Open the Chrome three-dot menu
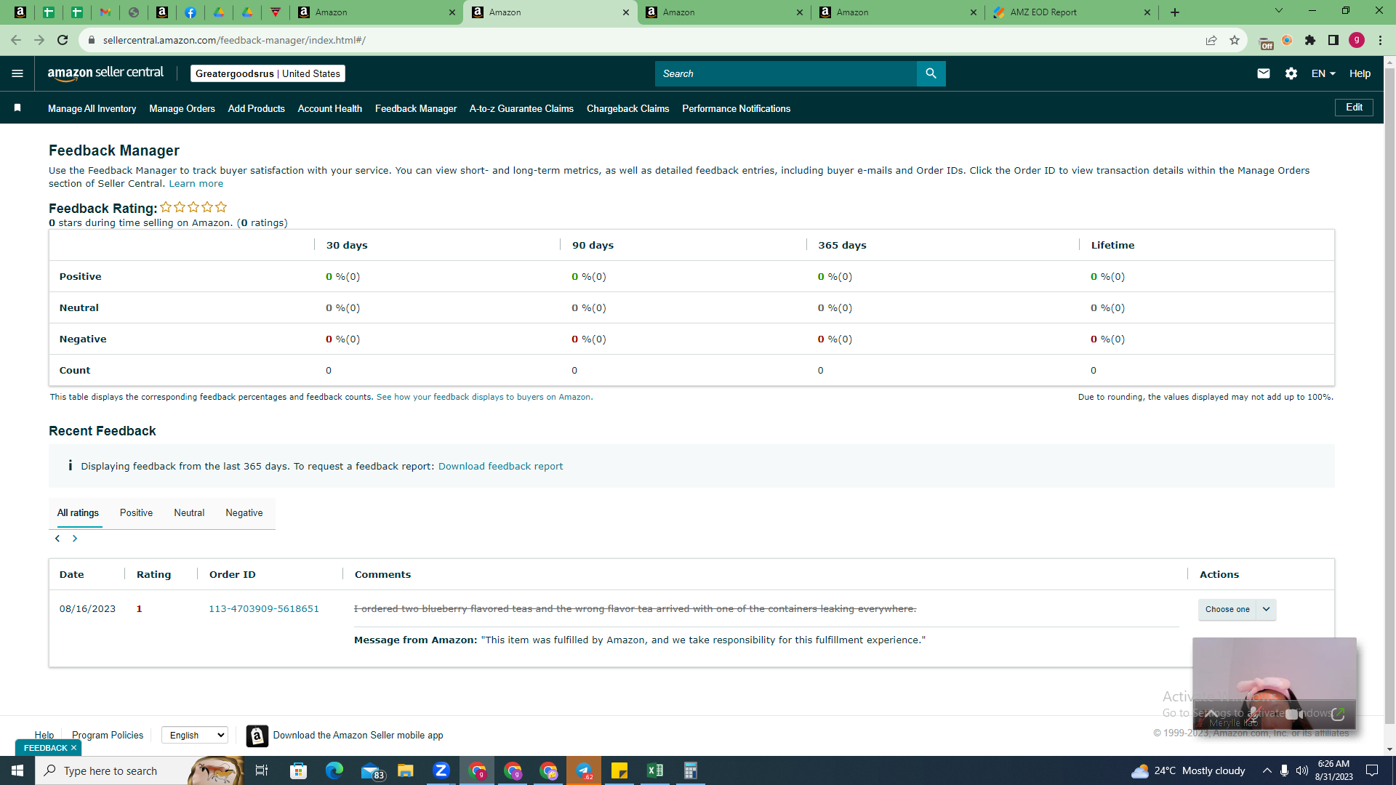Image resolution: width=1396 pixels, height=785 pixels. click(1380, 40)
